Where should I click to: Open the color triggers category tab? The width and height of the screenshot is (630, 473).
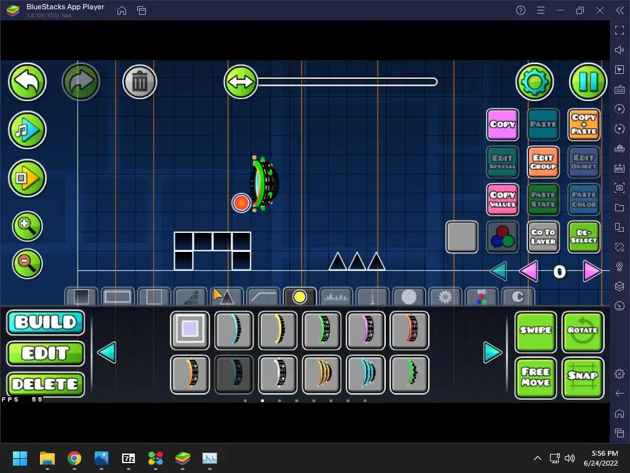481,297
